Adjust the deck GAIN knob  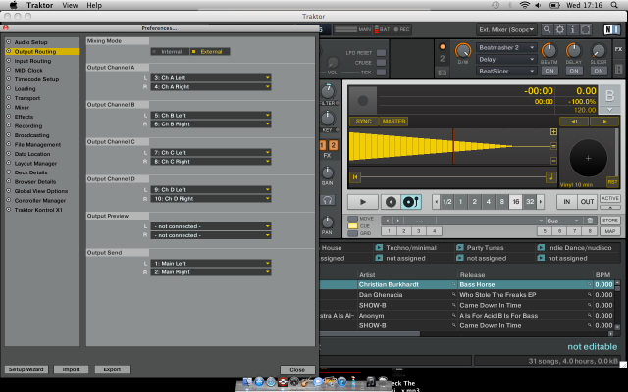[x=328, y=173]
